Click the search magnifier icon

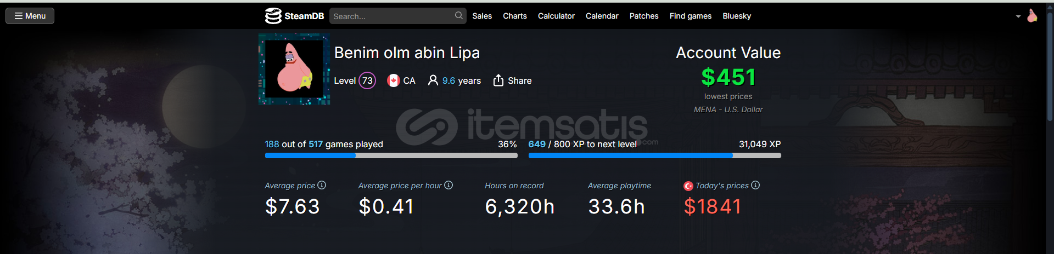459,16
